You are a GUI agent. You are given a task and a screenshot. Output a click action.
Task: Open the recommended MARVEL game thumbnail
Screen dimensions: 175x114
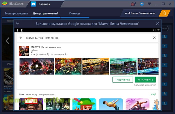click(31, 104)
